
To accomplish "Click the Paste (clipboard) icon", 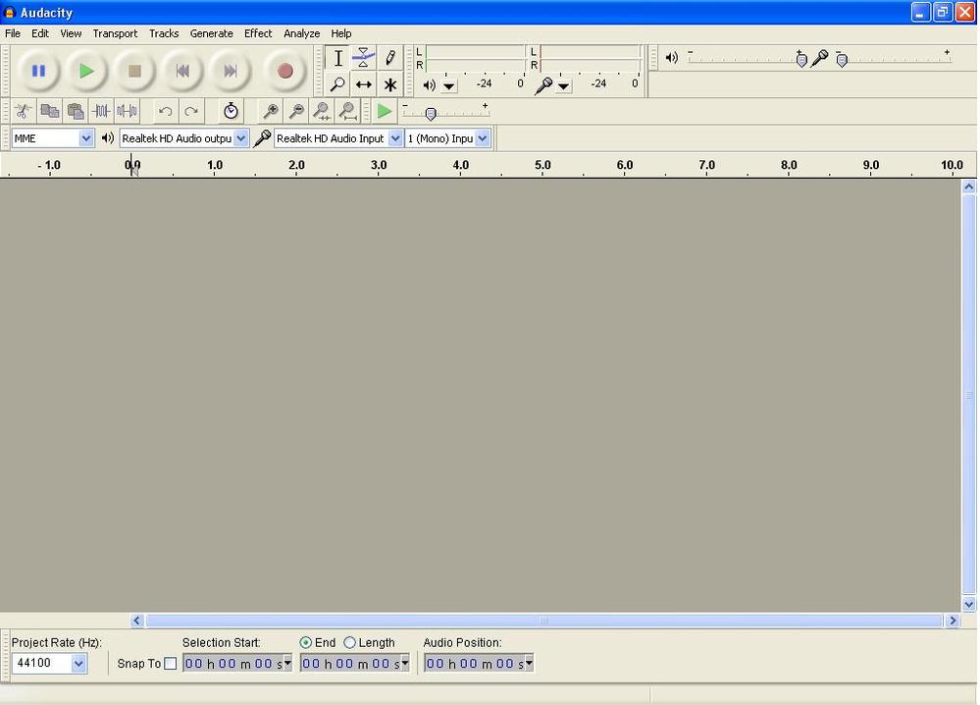I will click(76, 111).
